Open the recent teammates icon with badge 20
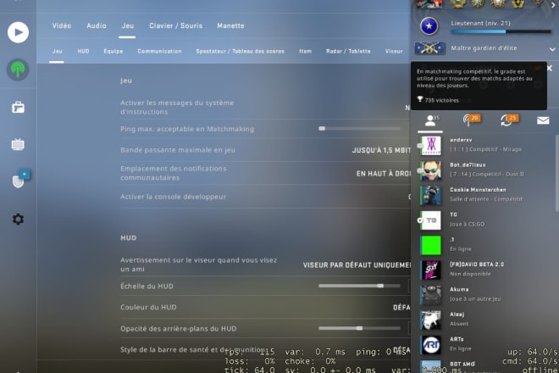Viewport: 559px width, 373px height. point(471,120)
